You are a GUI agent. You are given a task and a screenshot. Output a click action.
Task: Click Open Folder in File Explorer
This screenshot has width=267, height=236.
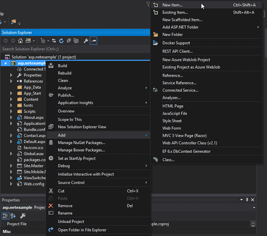tap(82, 230)
